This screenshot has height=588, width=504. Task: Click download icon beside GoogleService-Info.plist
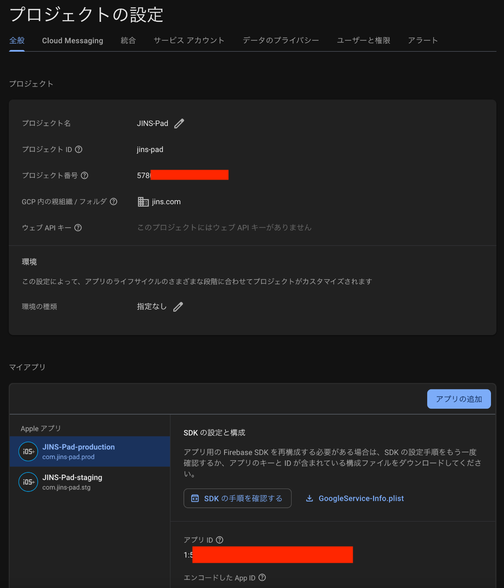(309, 499)
